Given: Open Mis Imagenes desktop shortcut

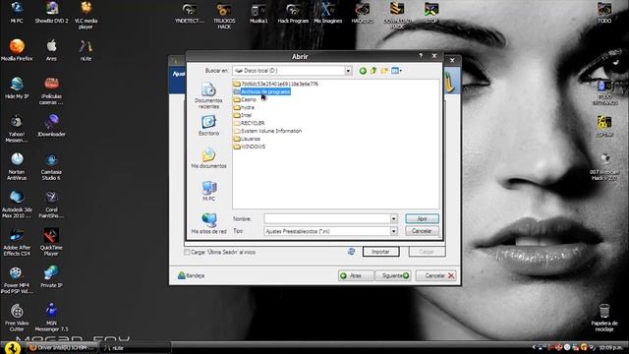Looking at the screenshot, I should [327, 13].
